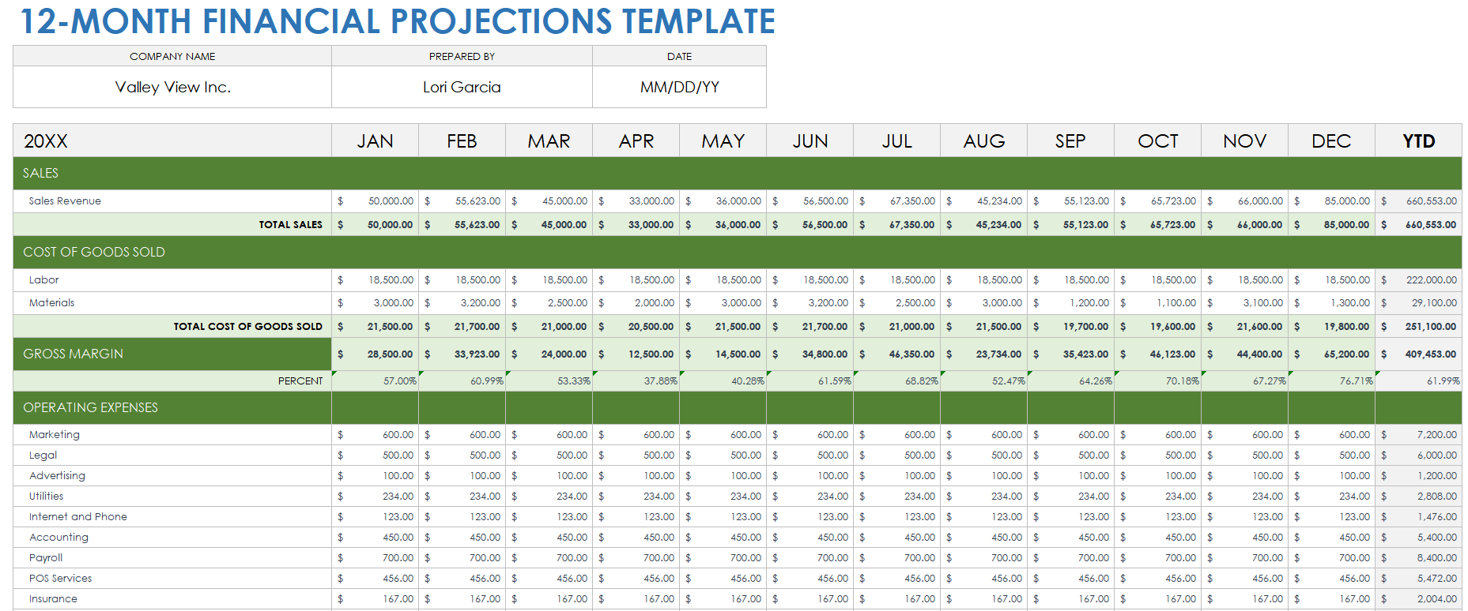Select the Materials row label

pyautogui.click(x=51, y=303)
